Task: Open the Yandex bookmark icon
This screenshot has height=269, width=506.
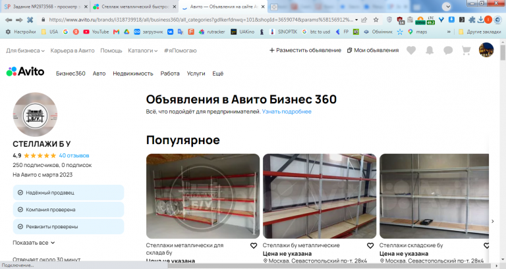Action: point(76,32)
